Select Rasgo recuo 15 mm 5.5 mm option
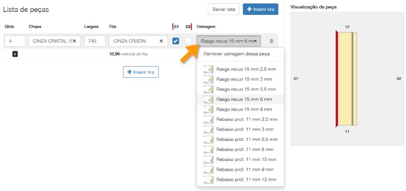 [240, 89]
